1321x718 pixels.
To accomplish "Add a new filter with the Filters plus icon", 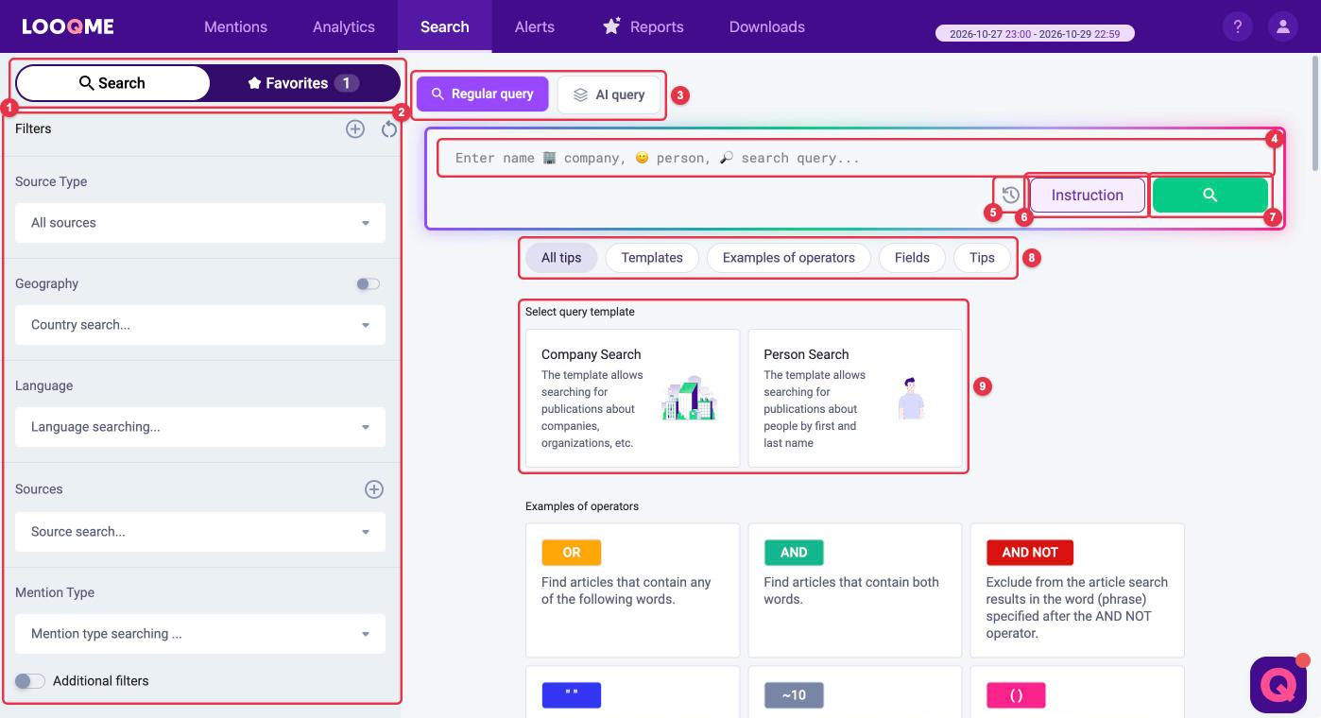I will click(x=355, y=128).
